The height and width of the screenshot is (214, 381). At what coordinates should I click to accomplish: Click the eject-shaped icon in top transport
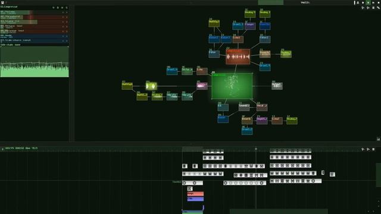pyautogui.click(x=358, y=2)
